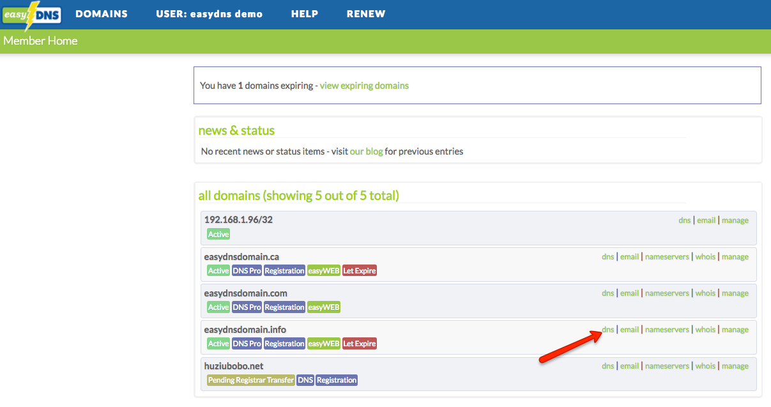Screen dimensions: 771x407
Task: Open nameservers for huziubobo.net
Action: (667, 366)
